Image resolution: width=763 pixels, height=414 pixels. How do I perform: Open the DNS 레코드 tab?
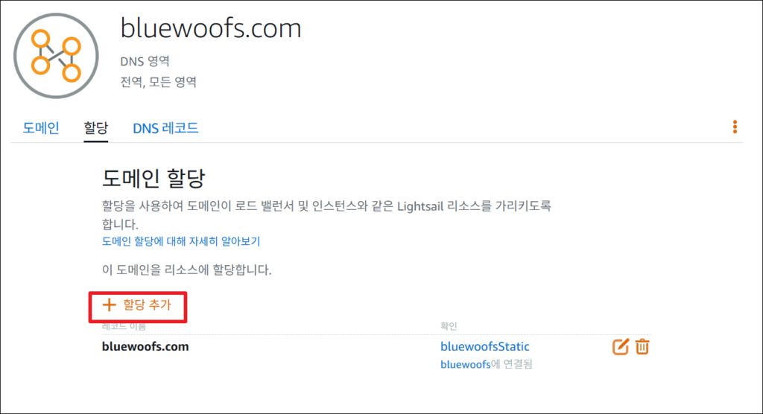point(165,128)
